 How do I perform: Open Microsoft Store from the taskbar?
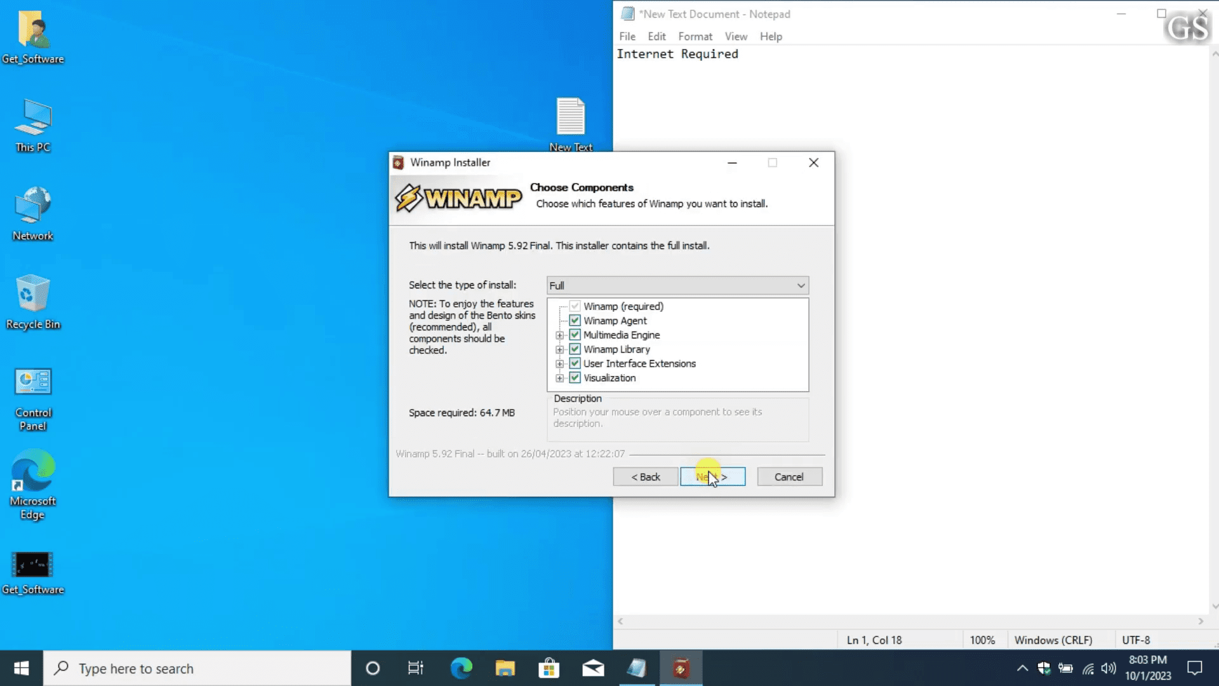(x=549, y=668)
